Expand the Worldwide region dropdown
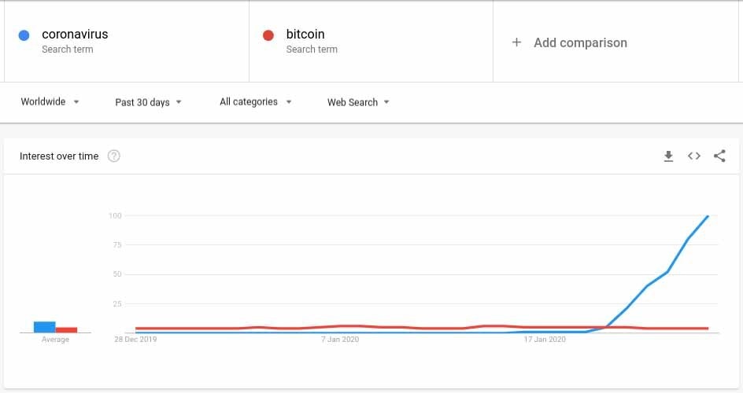This screenshot has height=393, width=743. [x=50, y=102]
